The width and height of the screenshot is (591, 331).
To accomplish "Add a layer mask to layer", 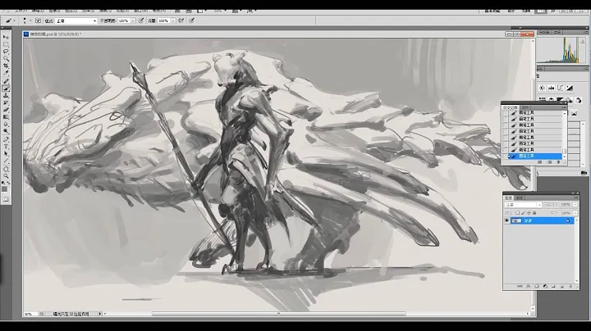I will [537, 286].
